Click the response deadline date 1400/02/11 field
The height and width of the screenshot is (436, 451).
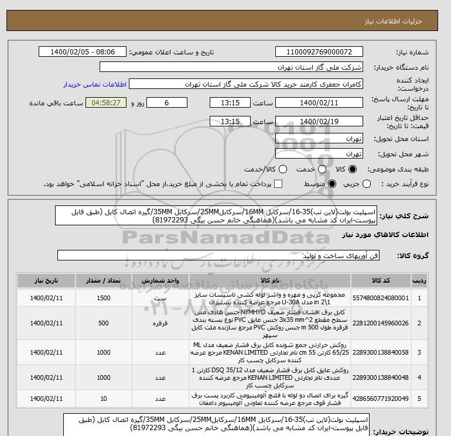click(319, 102)
